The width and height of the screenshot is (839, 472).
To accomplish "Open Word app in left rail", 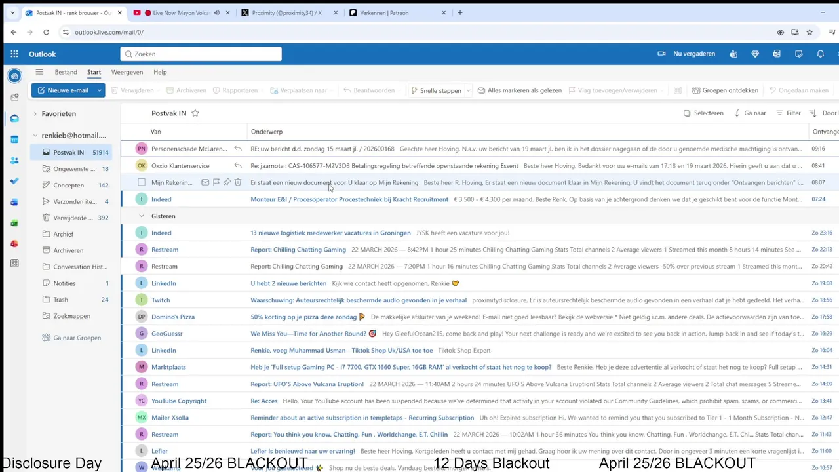I will tap(14, 202).
